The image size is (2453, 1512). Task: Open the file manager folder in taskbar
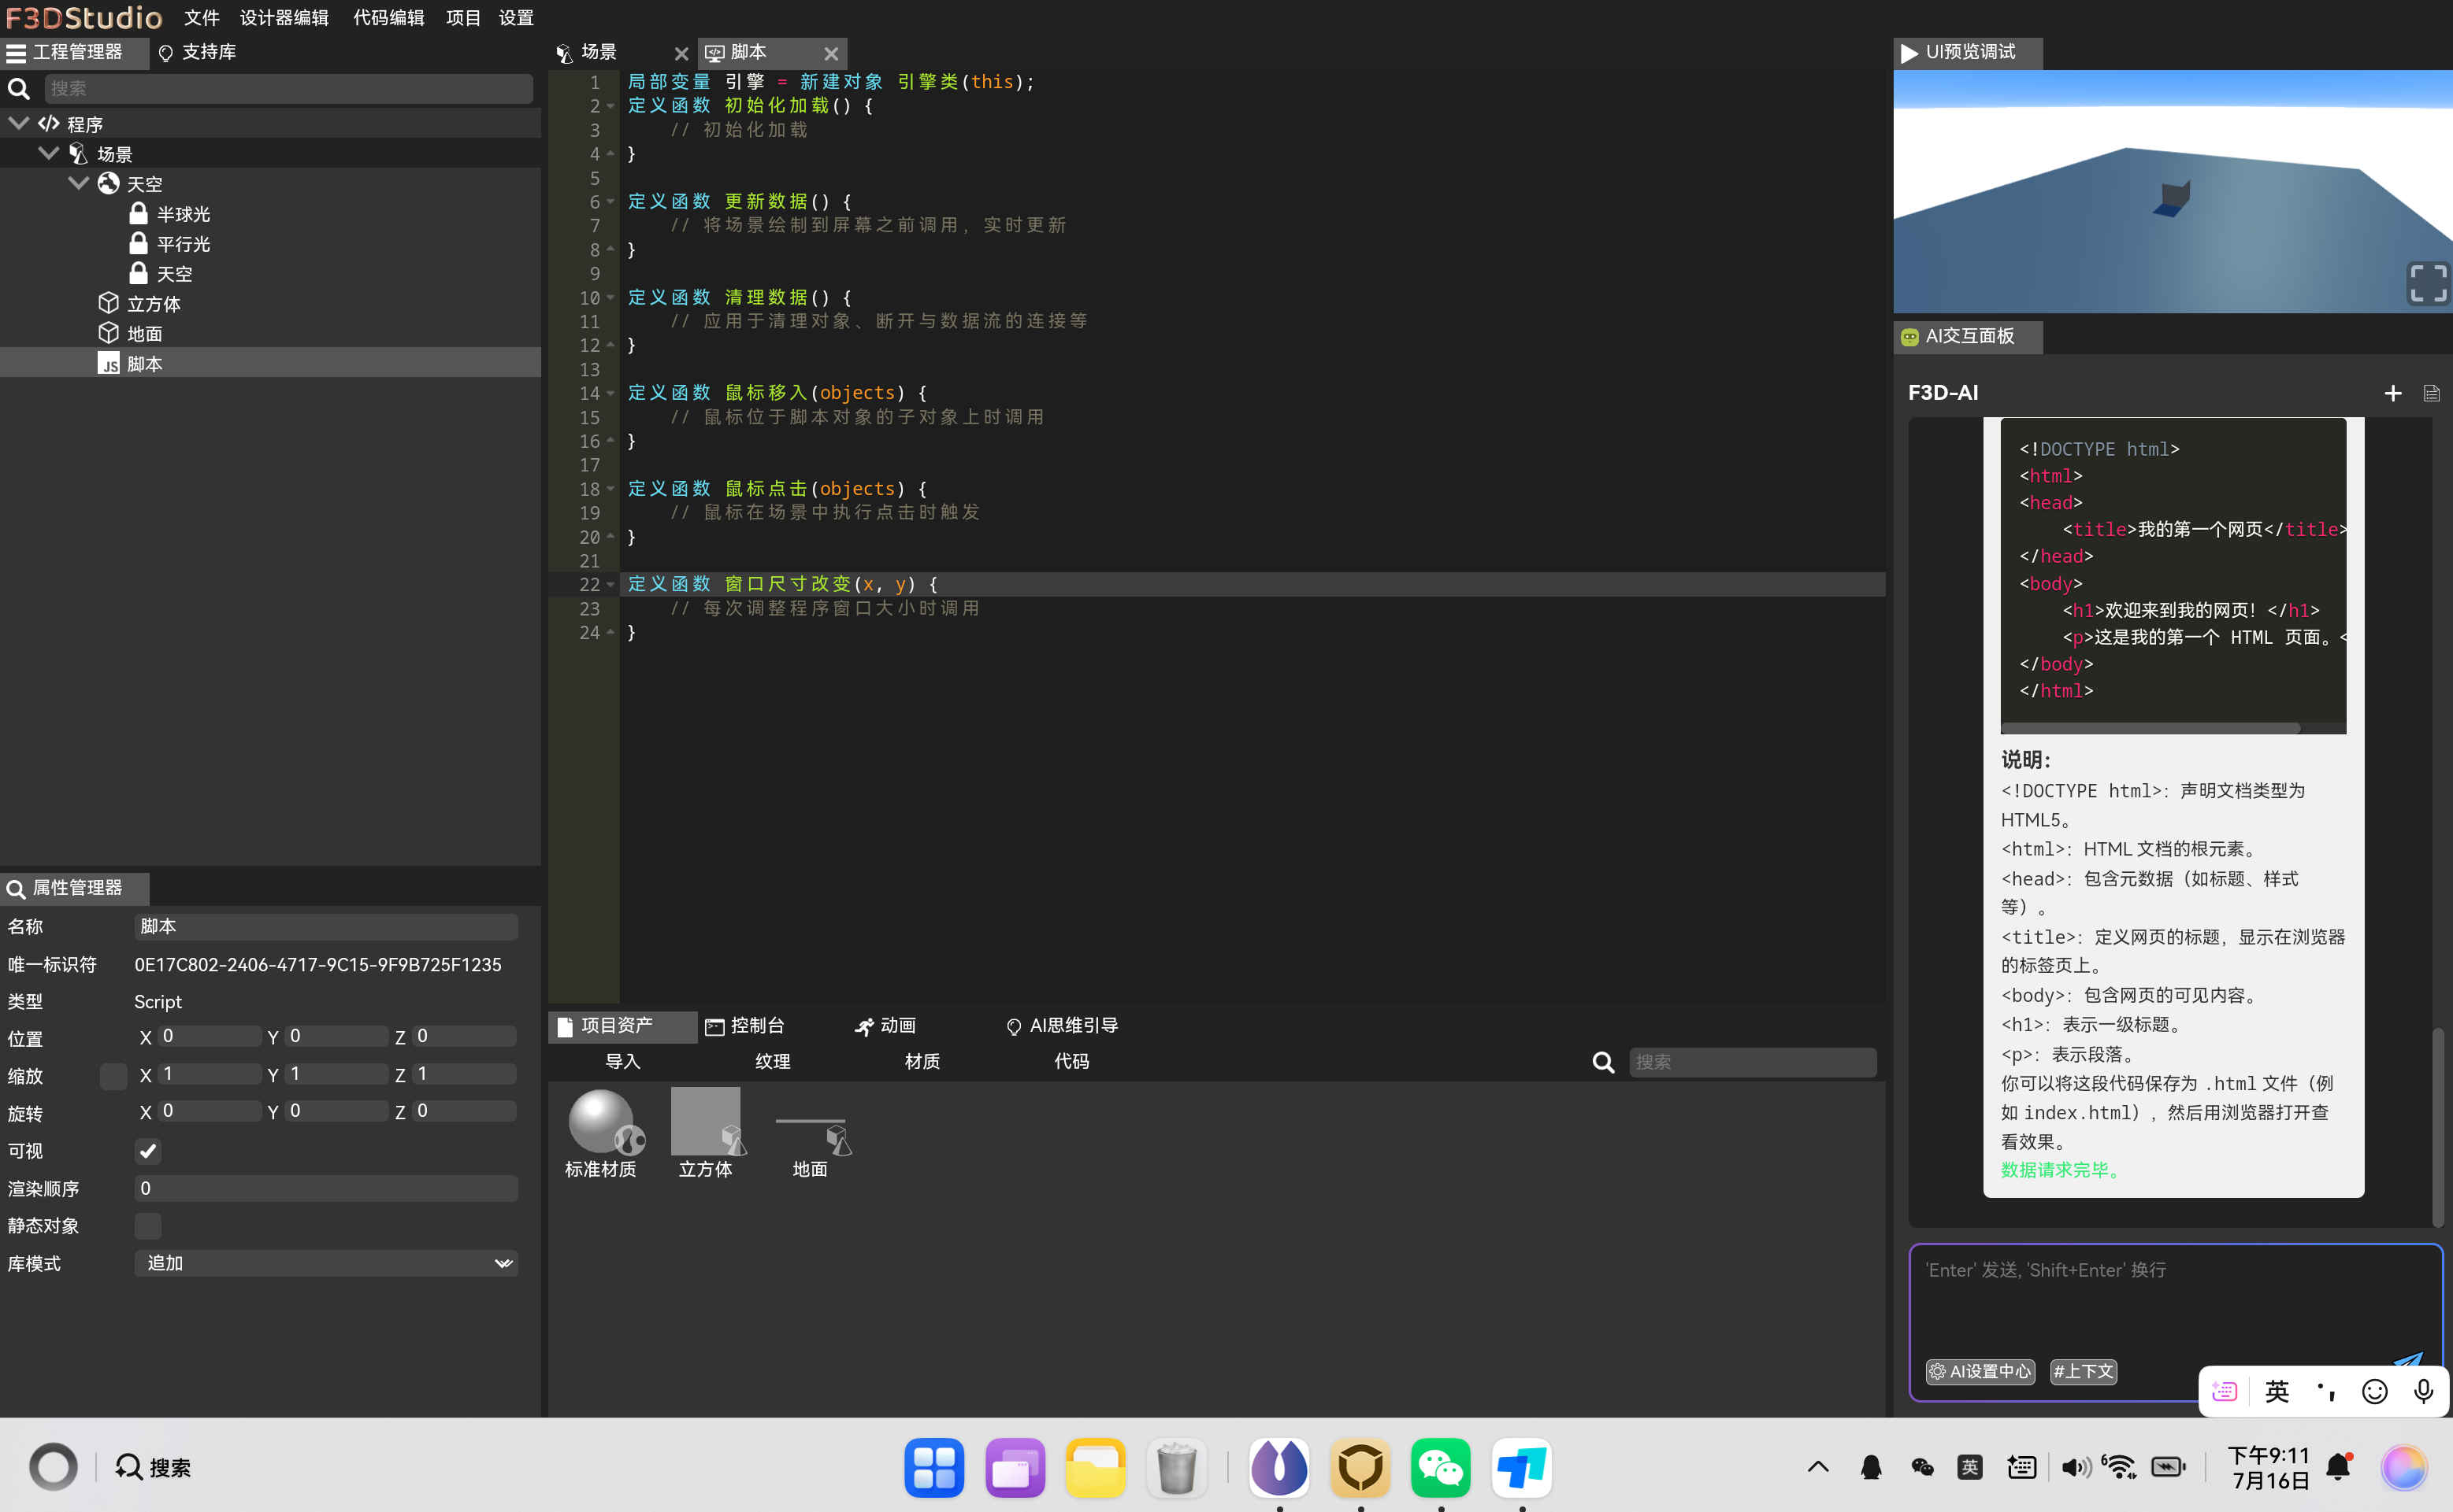coord(1095,1467)
